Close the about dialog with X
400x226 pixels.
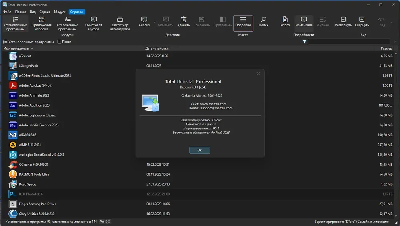(258, 73)
